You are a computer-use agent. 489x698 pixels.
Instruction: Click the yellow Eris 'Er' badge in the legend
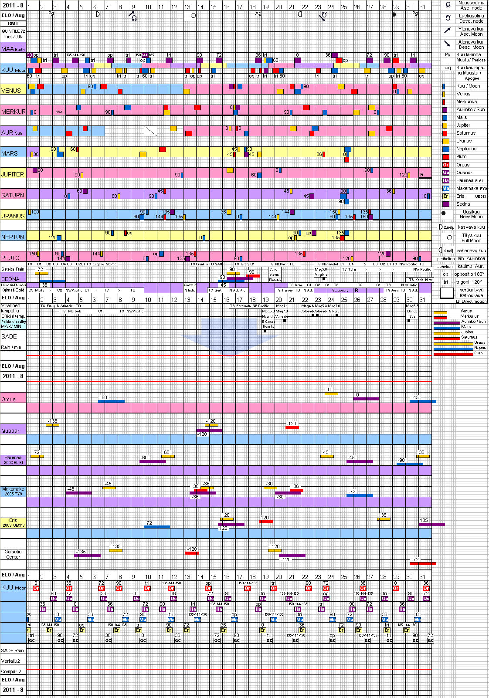click(445, 197)
